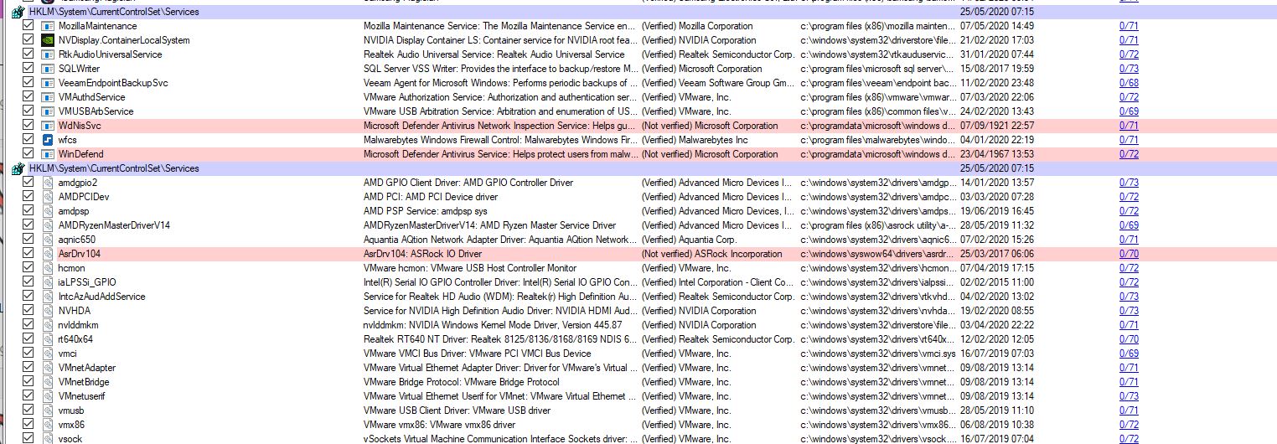Open the VirusTotal 0/70 link for AsrDrv104
The height and width of the screenshot is (444, 1277).
point(1129,254)
